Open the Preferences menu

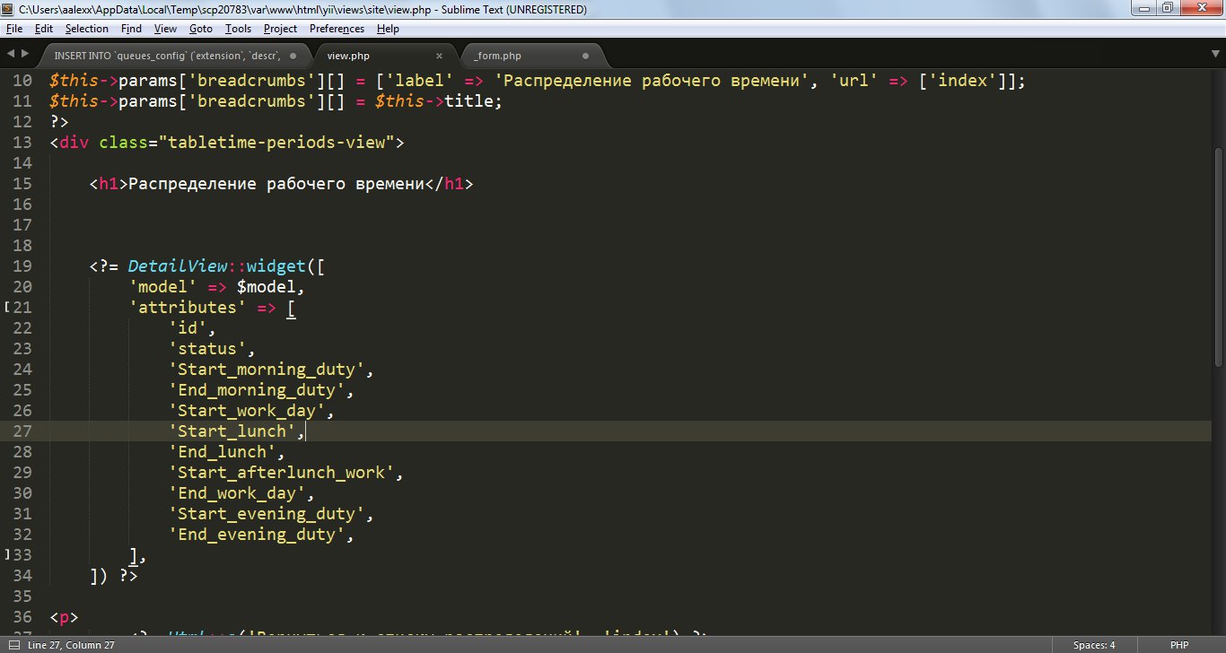pos(337,29)
